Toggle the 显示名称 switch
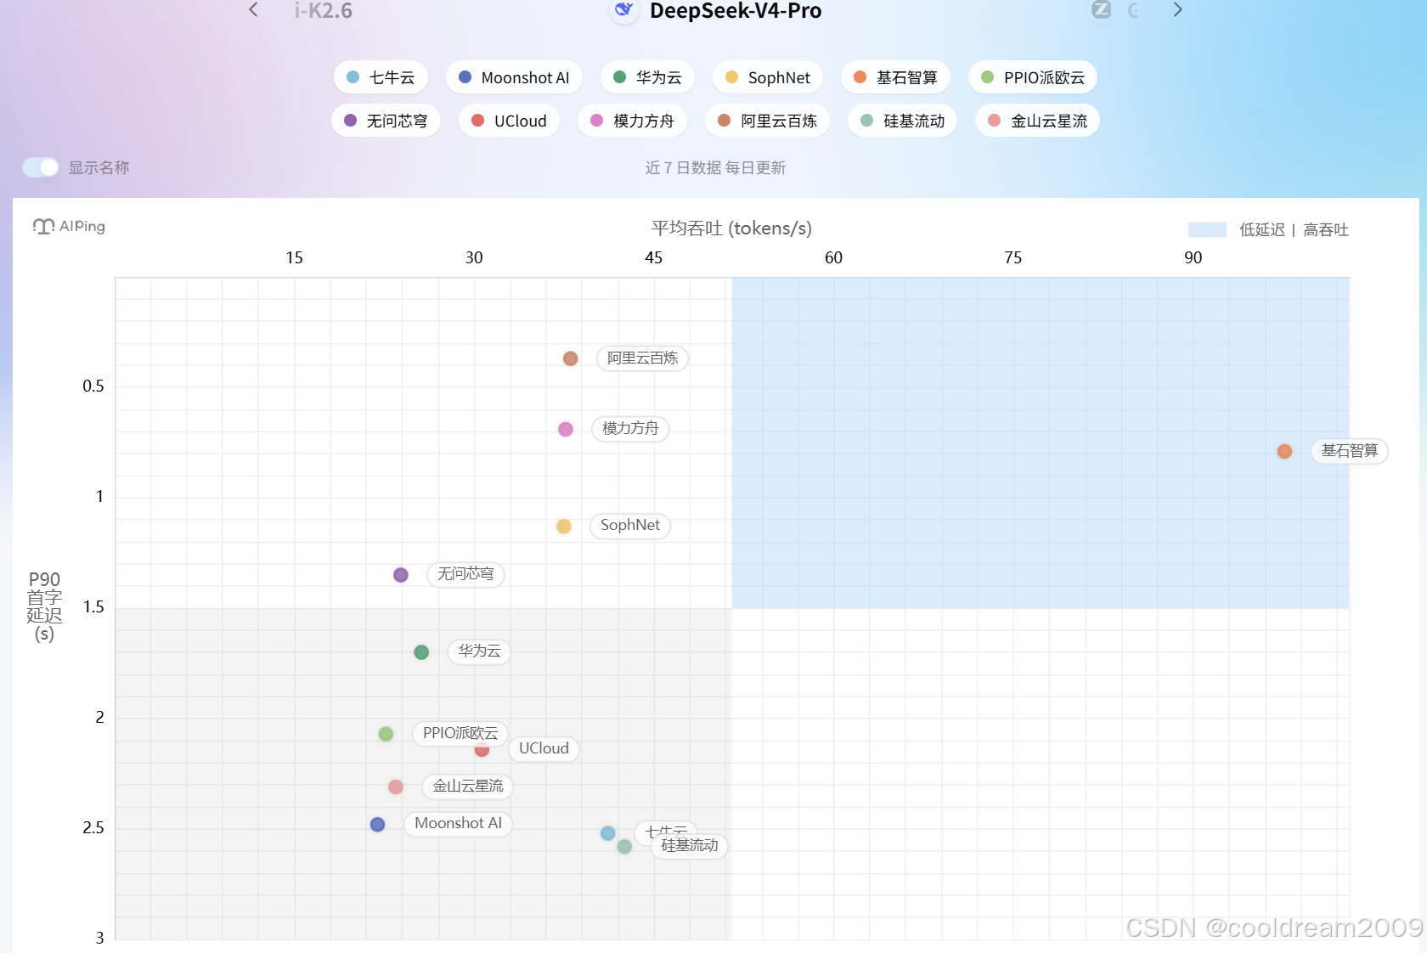The height and width of the screenshot is (953, 1427). [x=40, y=167]
